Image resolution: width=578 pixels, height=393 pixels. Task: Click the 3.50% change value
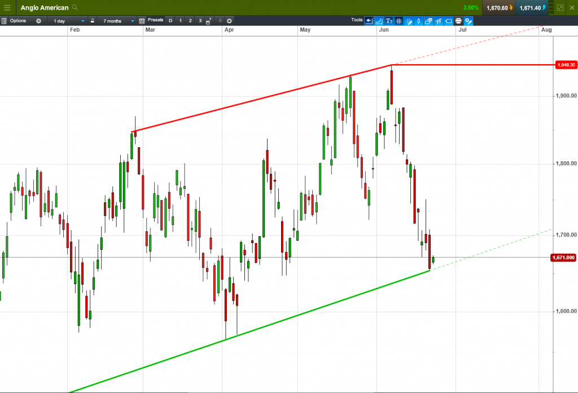471,8
